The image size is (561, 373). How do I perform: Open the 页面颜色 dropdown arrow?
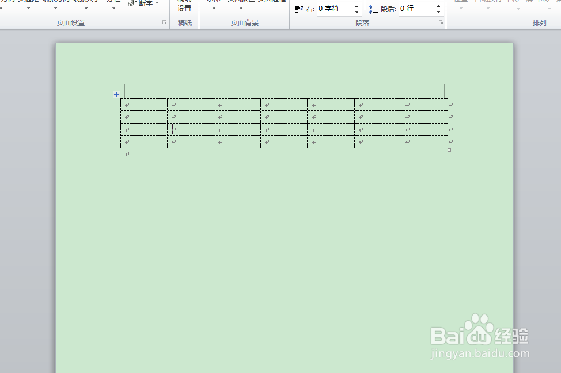point(241,9)
